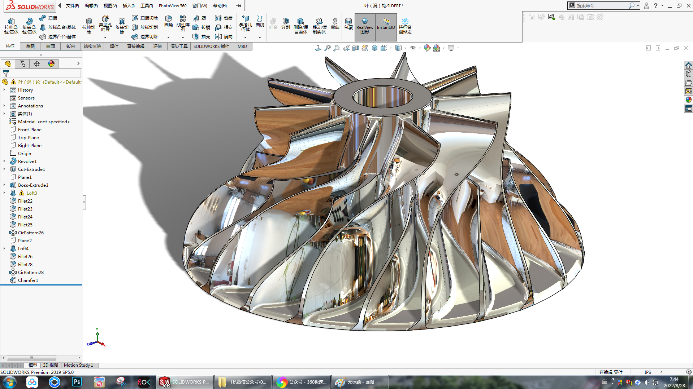Open the Curves dropdown arrow
Image resolution: width=693 pixels, height=389 pixels.
[x=260, y=37]
